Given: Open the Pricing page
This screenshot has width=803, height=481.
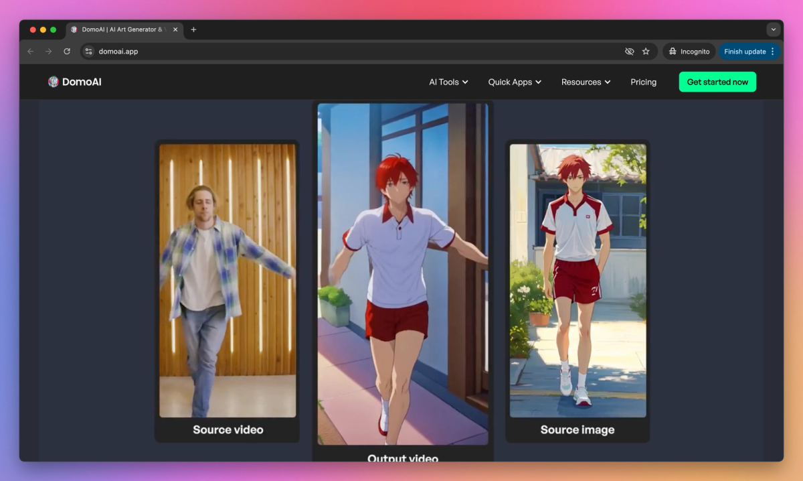Looking at the screenshot, I should 643,82.
